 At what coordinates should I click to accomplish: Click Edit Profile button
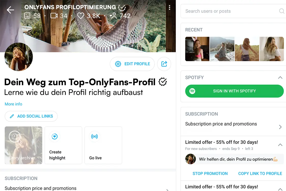132,64
